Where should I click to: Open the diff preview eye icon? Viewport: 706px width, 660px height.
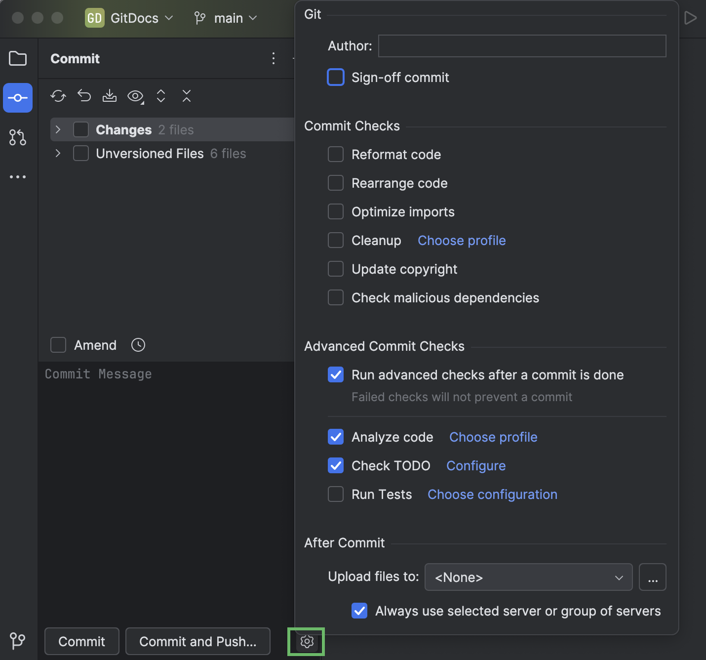click(x=134, y=96)
